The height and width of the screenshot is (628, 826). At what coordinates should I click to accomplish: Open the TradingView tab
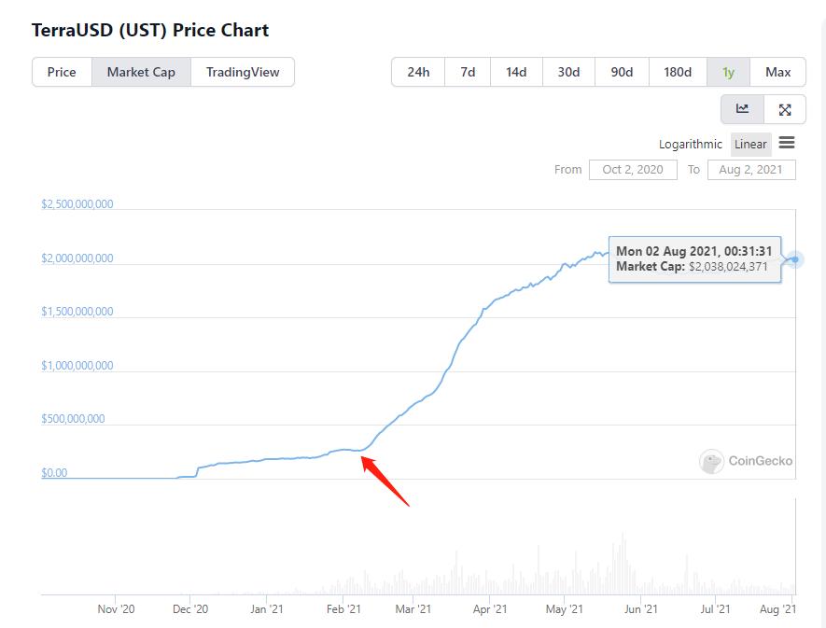pos(243,72)
